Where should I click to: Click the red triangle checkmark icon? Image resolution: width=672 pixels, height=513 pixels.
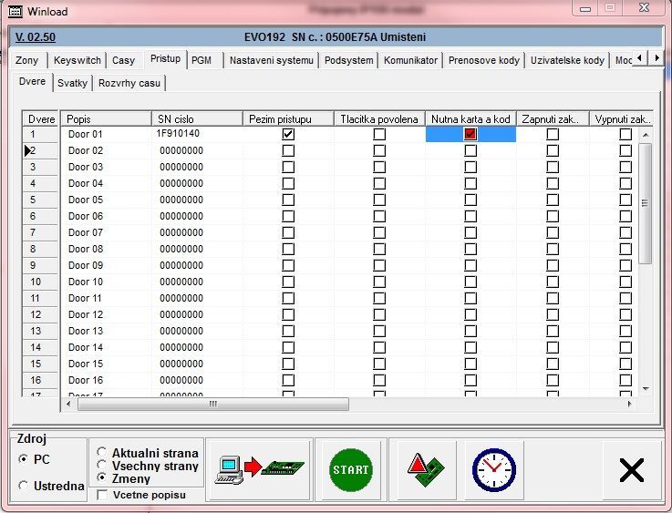[427, 469]
